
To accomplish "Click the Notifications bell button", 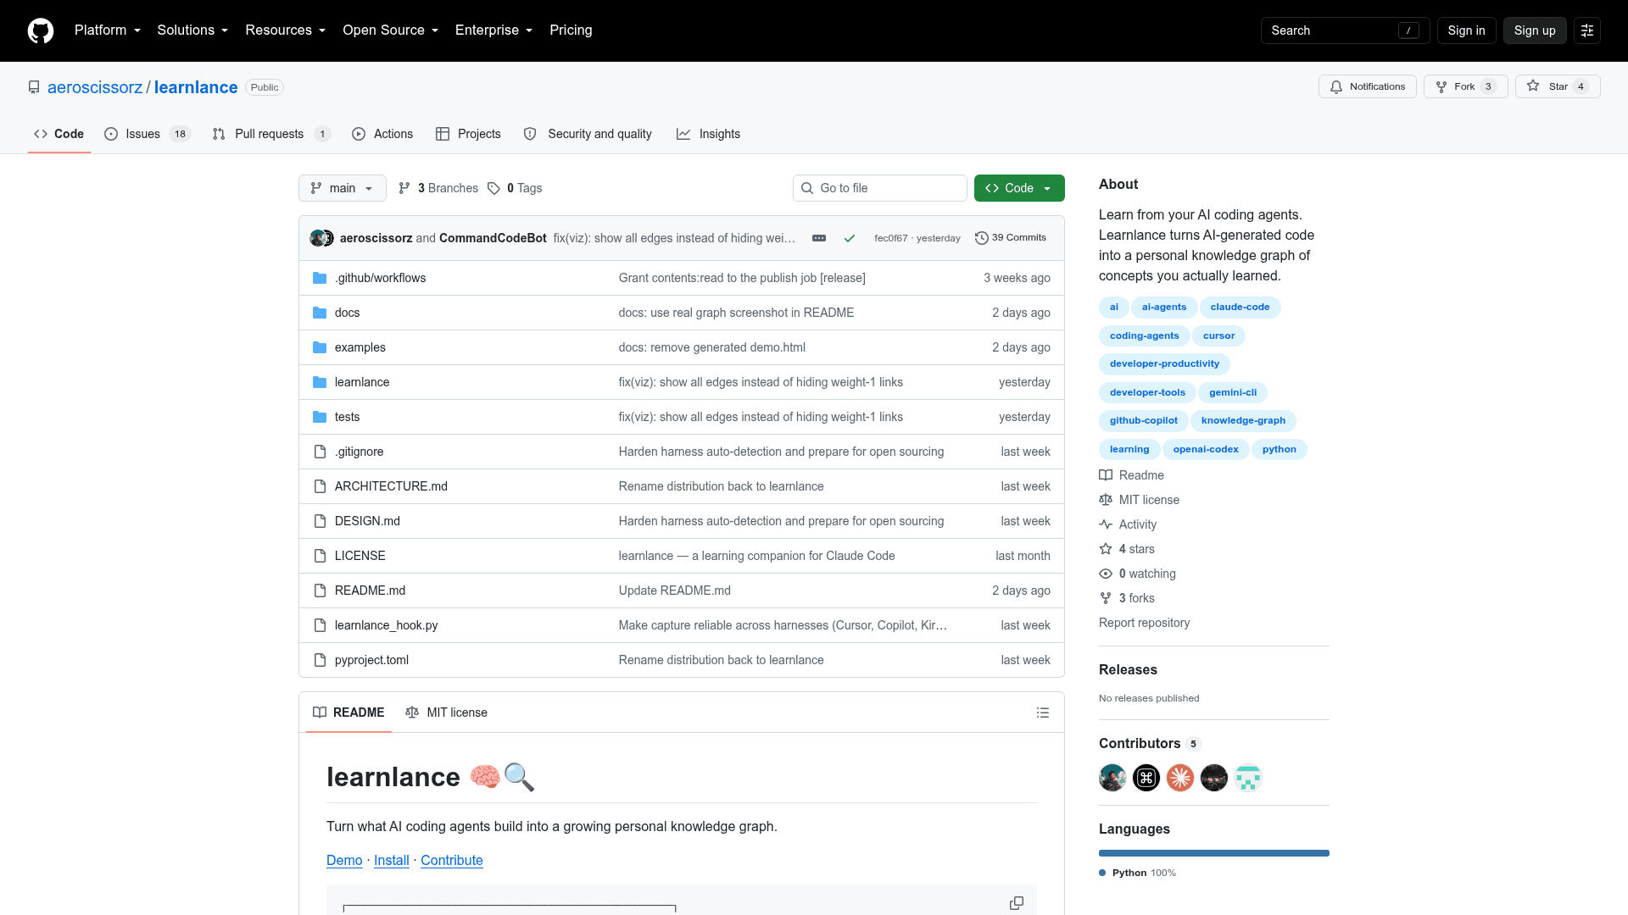I will pyautogui.click(x=1367, y=86).
